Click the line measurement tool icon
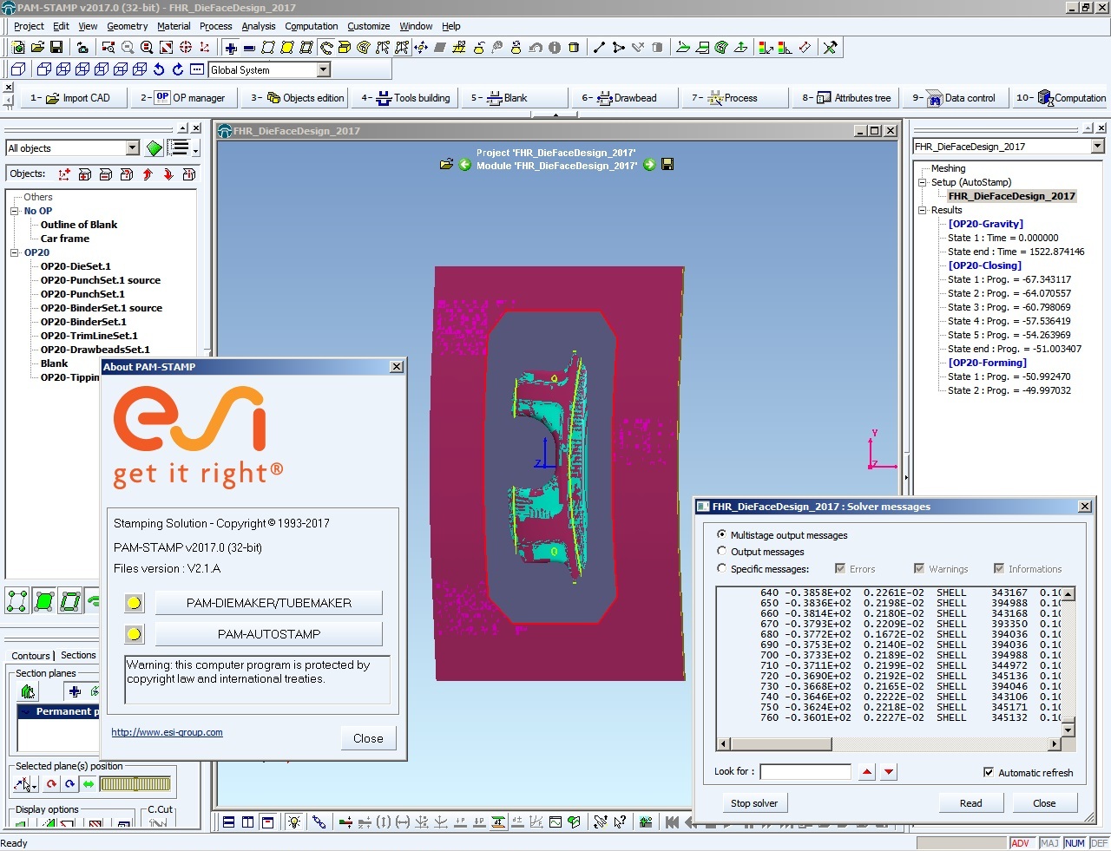Viewport: 1111px width, 851px height. click(x=599, y=48)
